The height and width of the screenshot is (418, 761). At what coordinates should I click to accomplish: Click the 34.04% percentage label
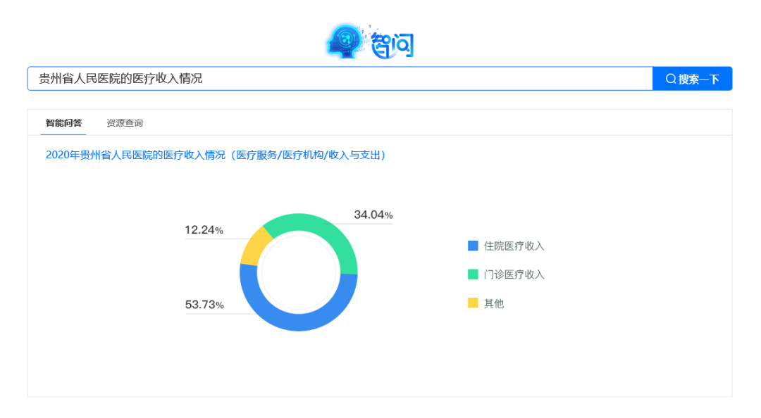click(x=373, y=215)
